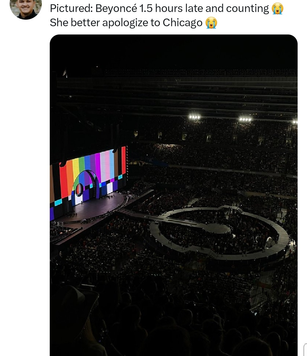This screenshot has height=356, width=307.
Task: Click the circular runway stage in photo
Action: tap(219, 233)
